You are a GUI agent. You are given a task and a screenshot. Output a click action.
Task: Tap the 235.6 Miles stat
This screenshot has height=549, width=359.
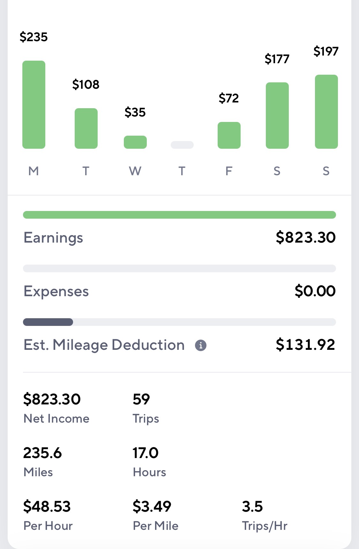click(42, 462)
